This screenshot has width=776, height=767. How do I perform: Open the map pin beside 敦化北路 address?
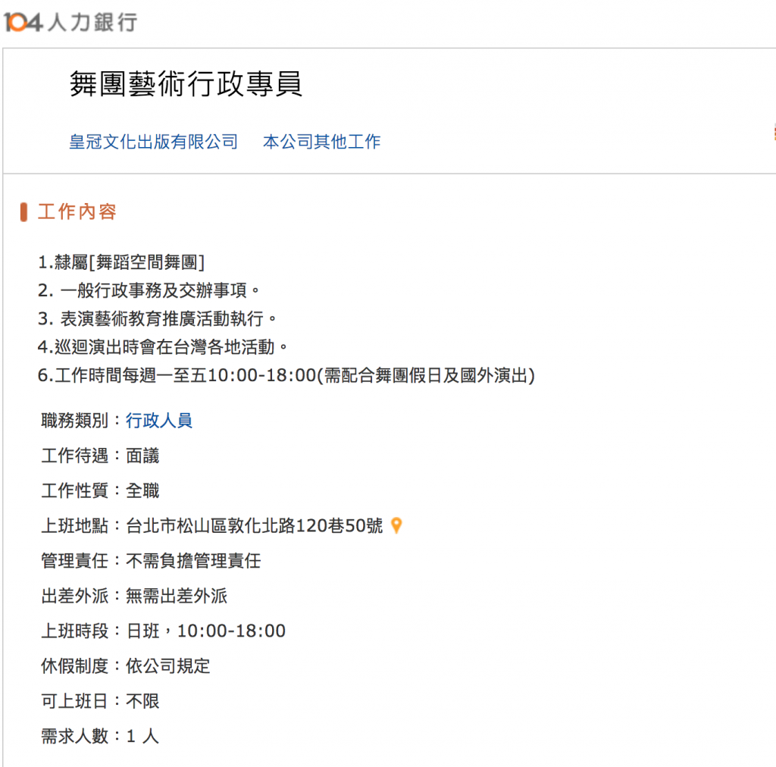tap(396, 525)
